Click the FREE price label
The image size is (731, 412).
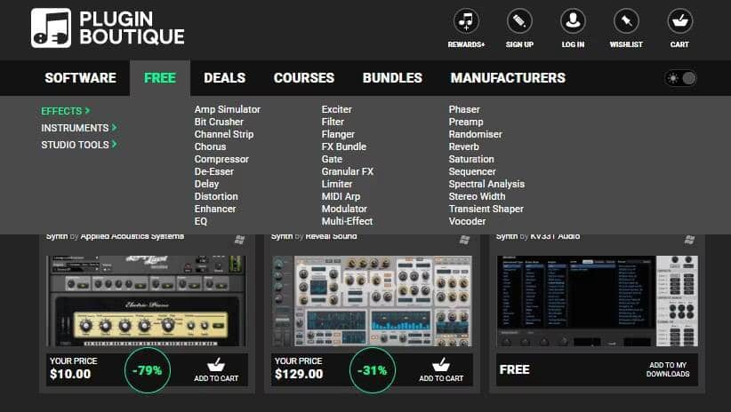(x=515, y=369)
